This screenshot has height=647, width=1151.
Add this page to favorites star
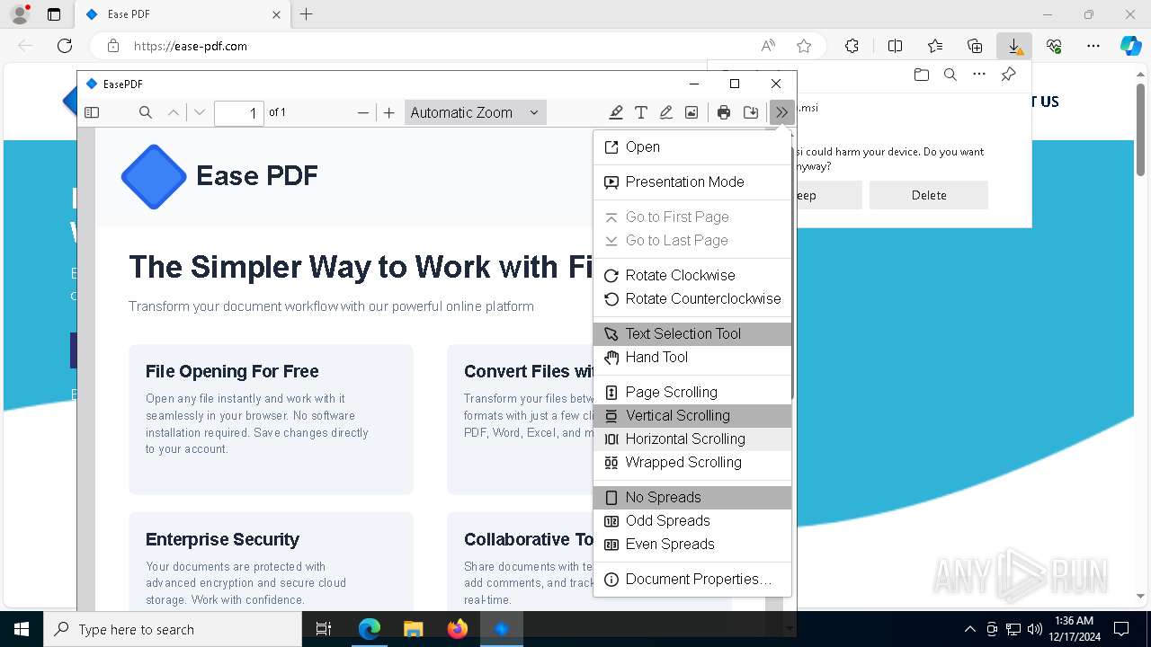pyautogui.click(x=804, y=46)
